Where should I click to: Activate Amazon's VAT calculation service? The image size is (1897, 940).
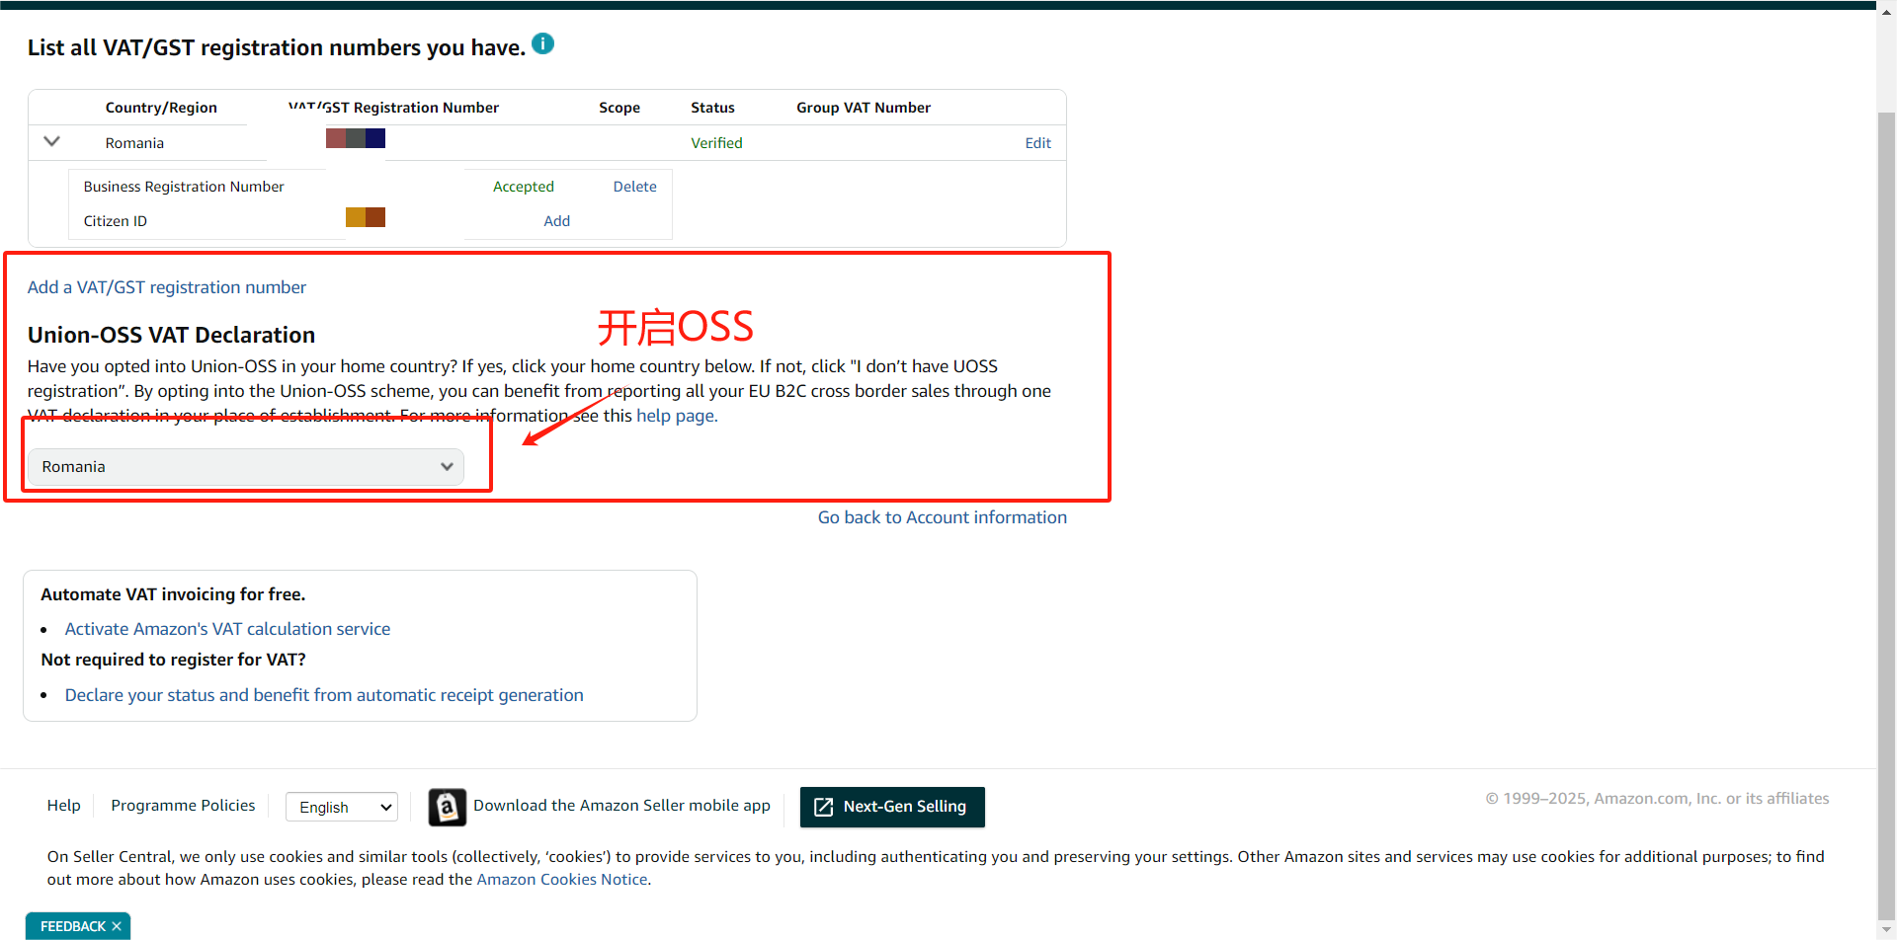(227, 629)
